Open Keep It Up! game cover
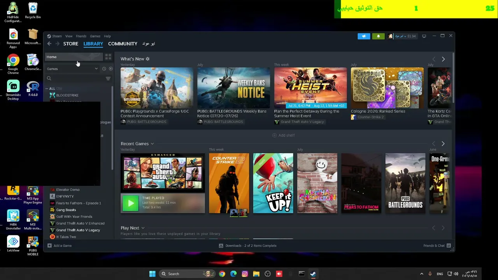This screenshot has height=280, width=498. pyautogui.click(x=273, y=183)
